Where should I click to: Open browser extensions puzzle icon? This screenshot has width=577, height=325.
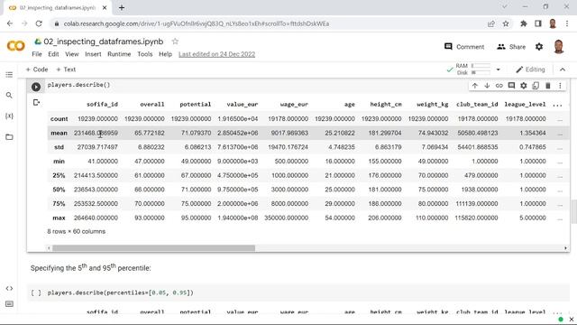[523, 23]
